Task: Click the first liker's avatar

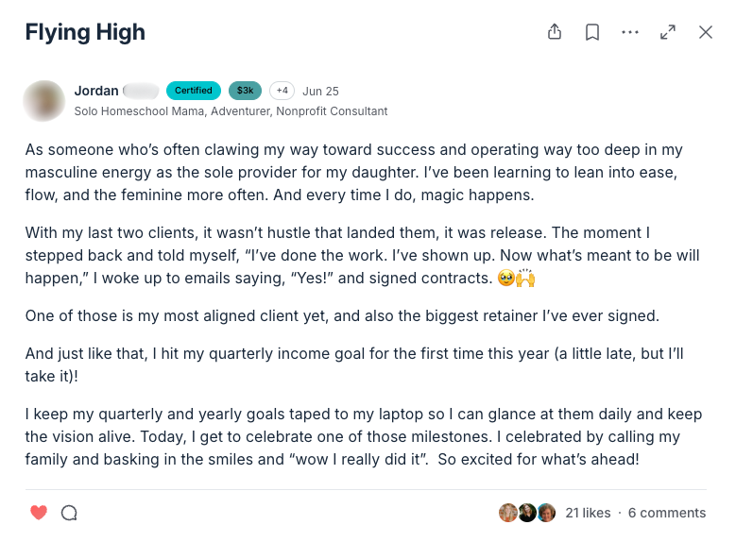Action: [508, 513]
